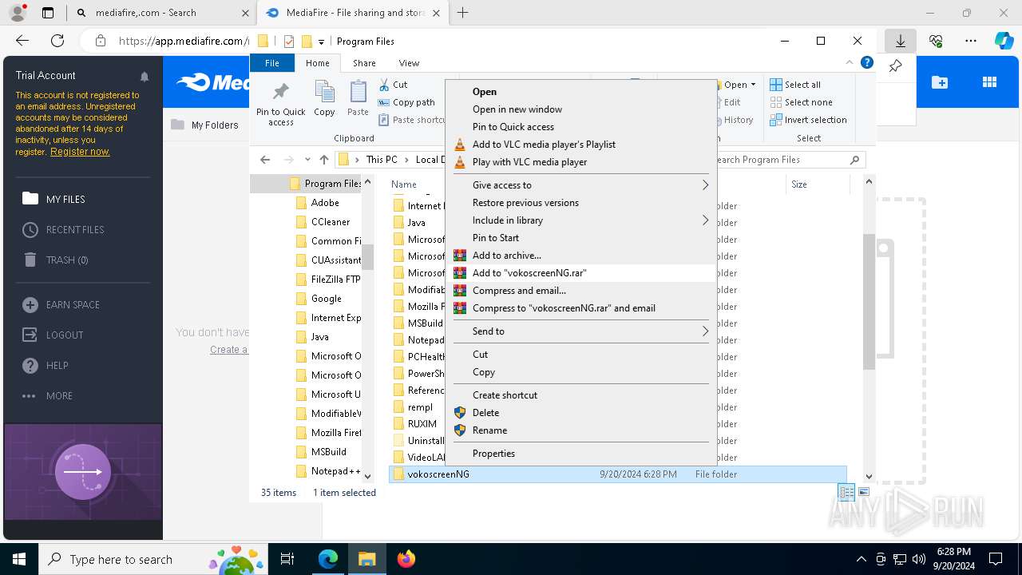Choose Properties in the context menu

point(580,454)
